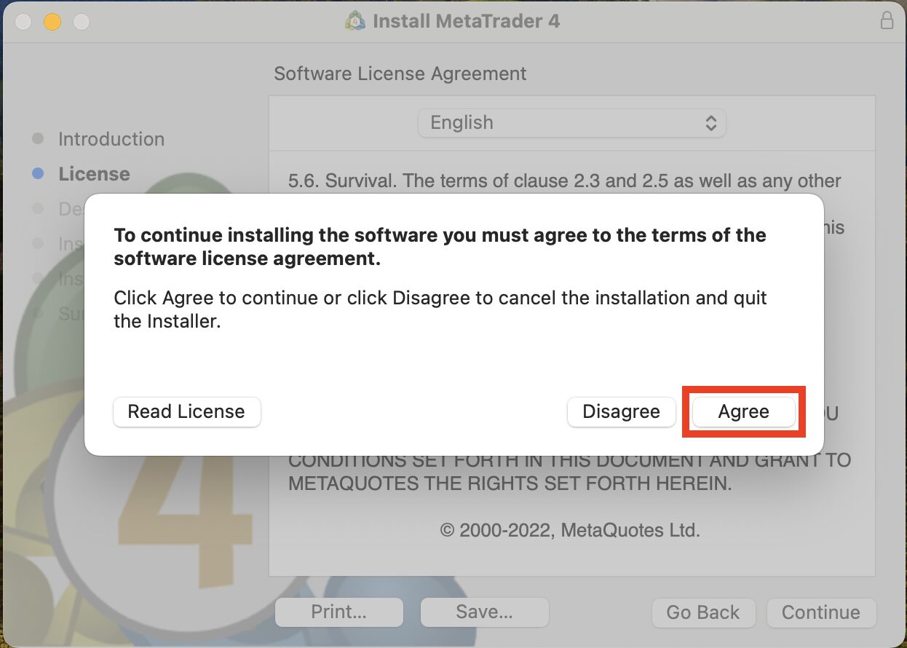The width and height of the screenshot is (907, 648).
Task: Click the language dropdown chevron arrows
Action: pyautogui.click(x=710, y=122)
